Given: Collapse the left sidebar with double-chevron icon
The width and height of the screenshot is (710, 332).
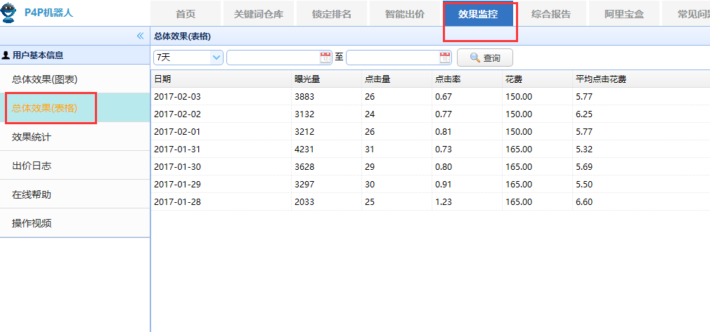Looking at the screenshot, I should pos(140,36).
